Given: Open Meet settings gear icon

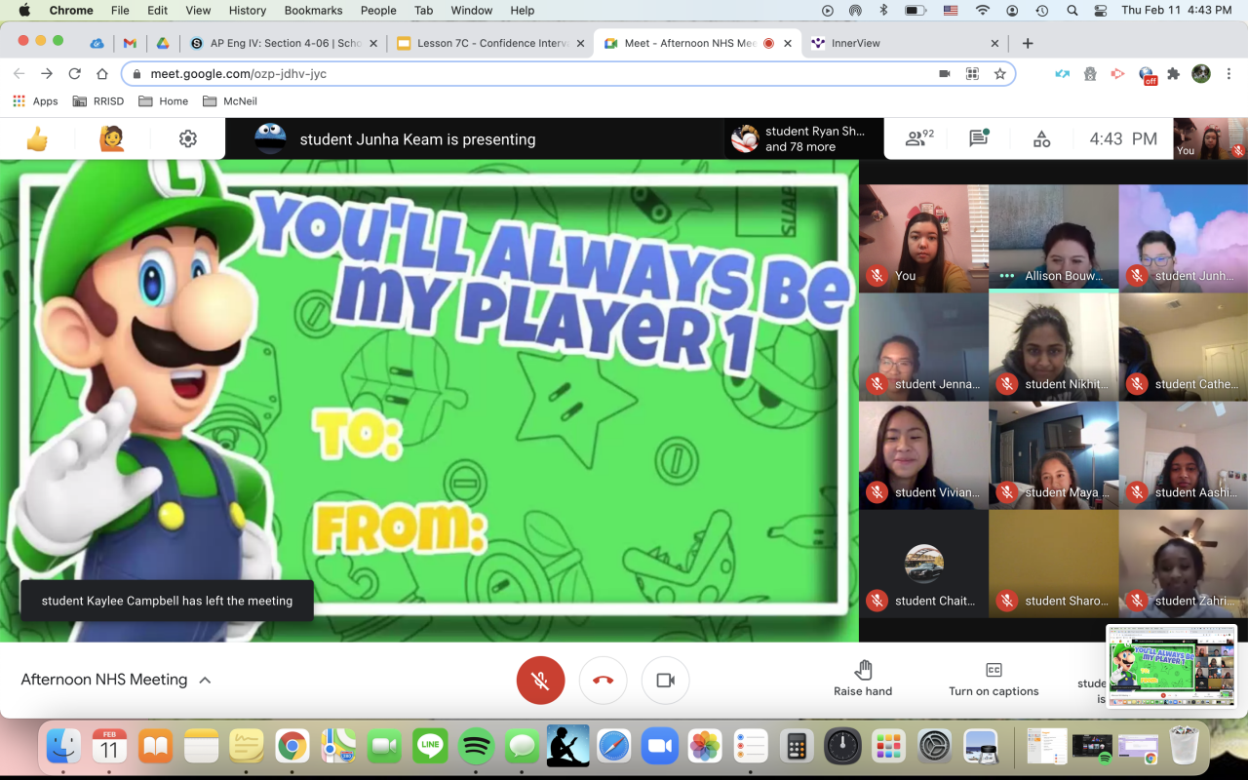Looking at the screenshot, I should [188, 139].
